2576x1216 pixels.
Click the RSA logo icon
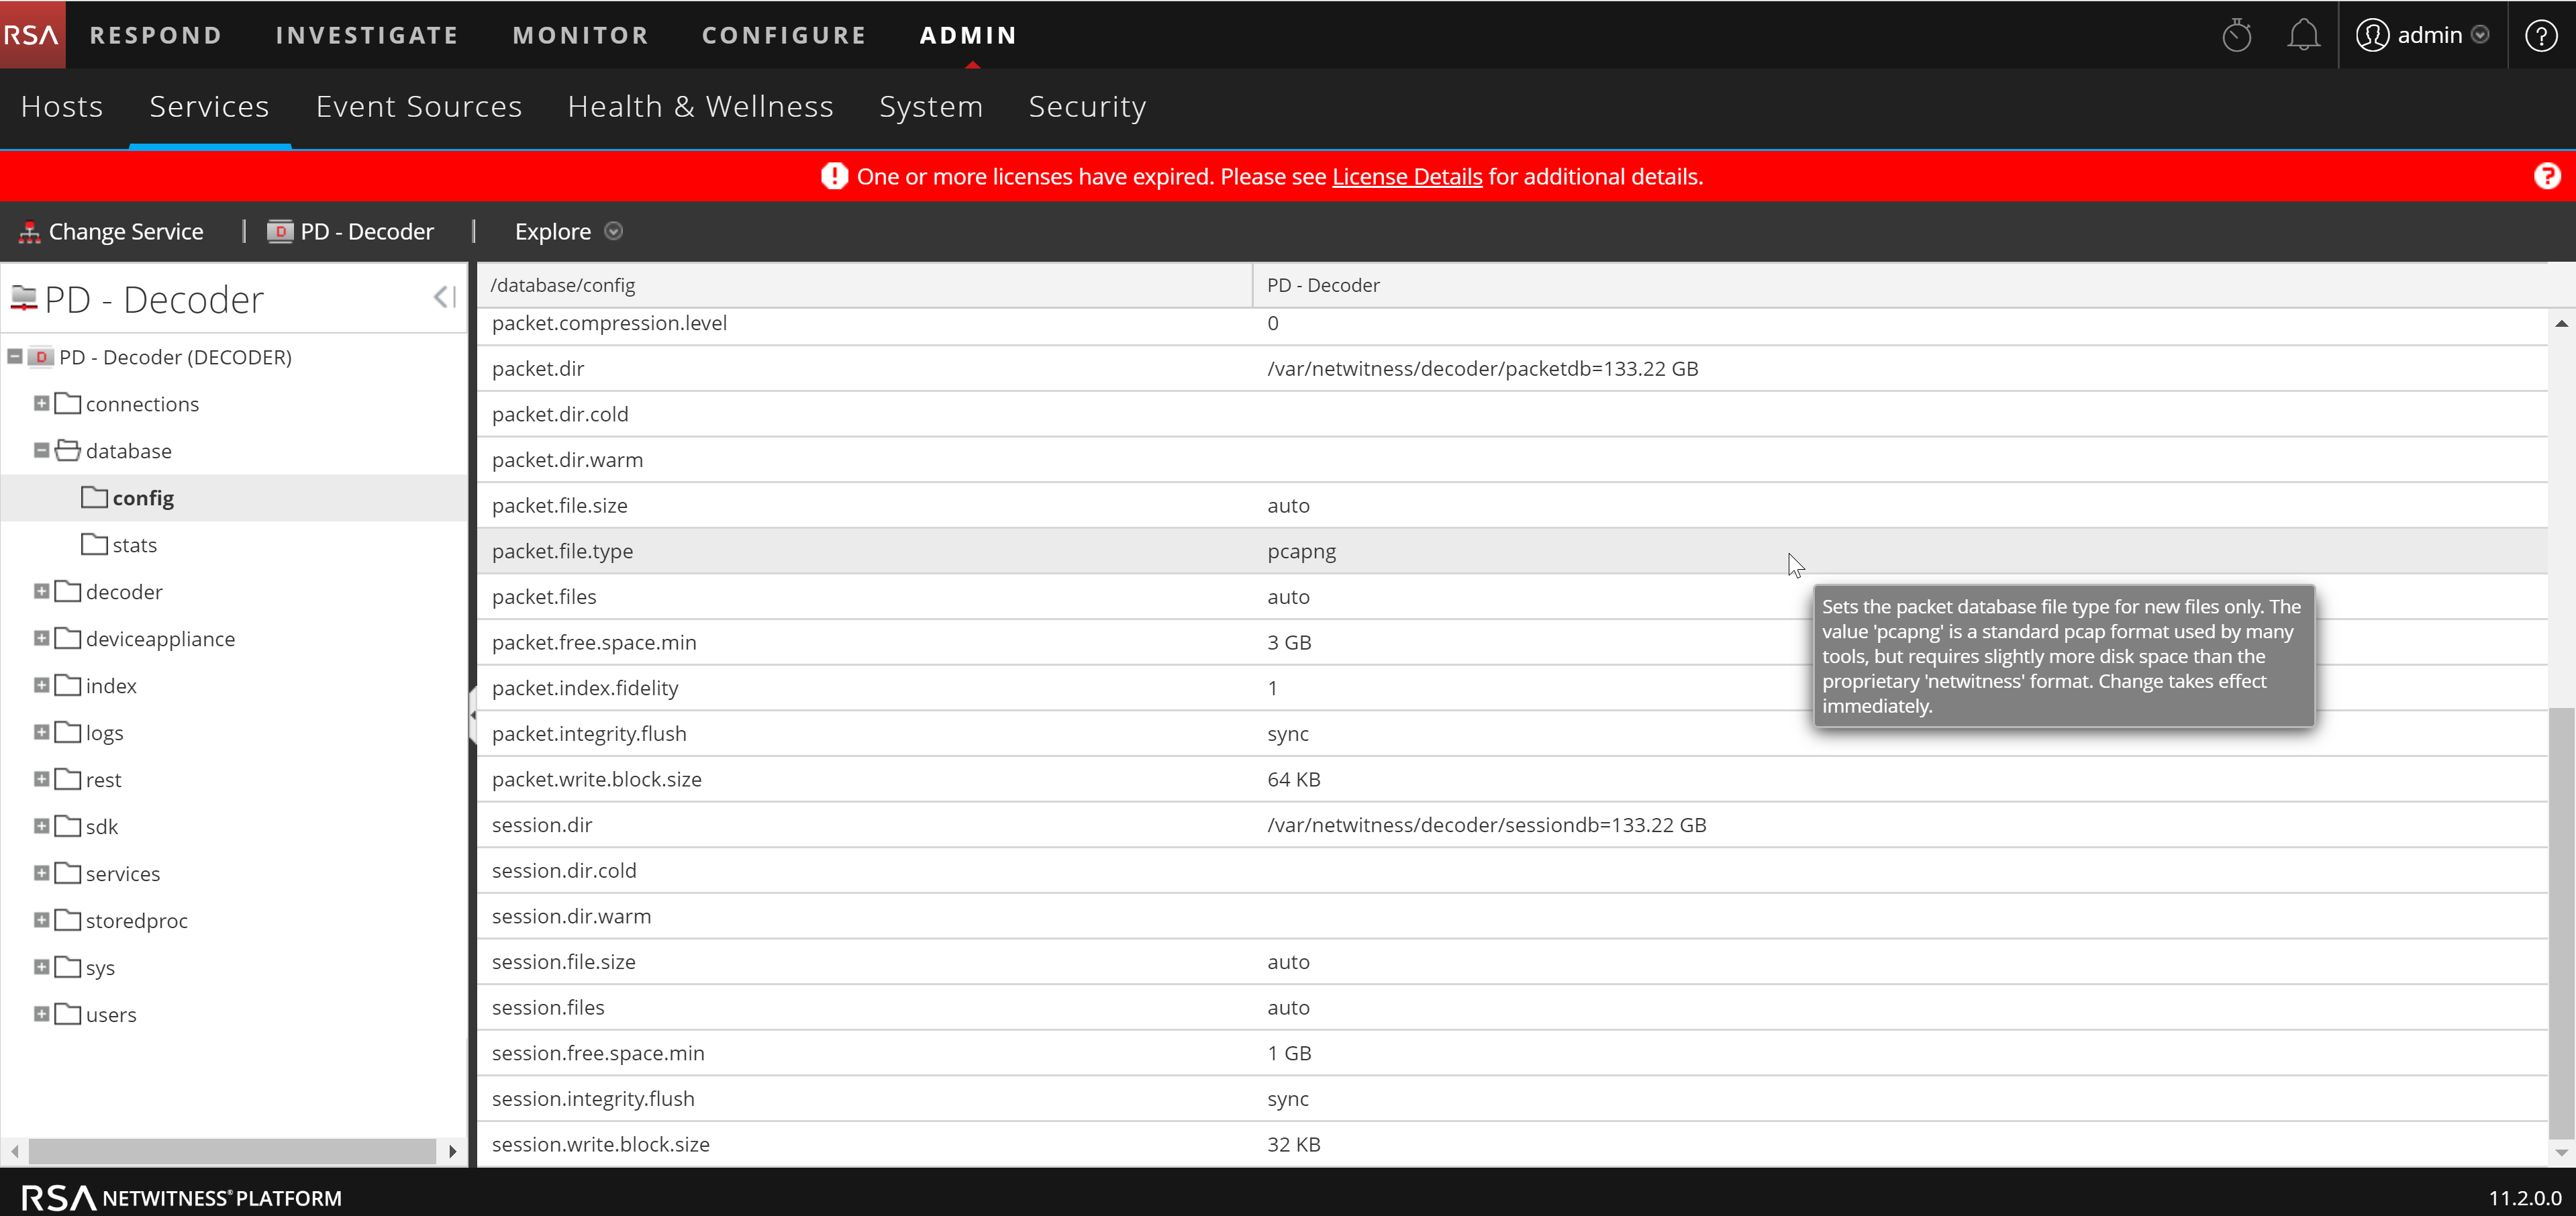pos(30,34)
